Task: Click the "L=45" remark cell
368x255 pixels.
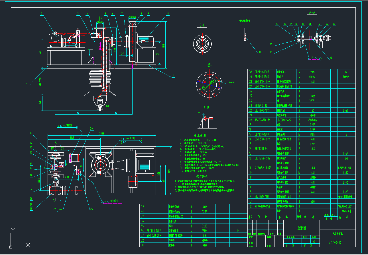Action: click(x=346, y=154)
